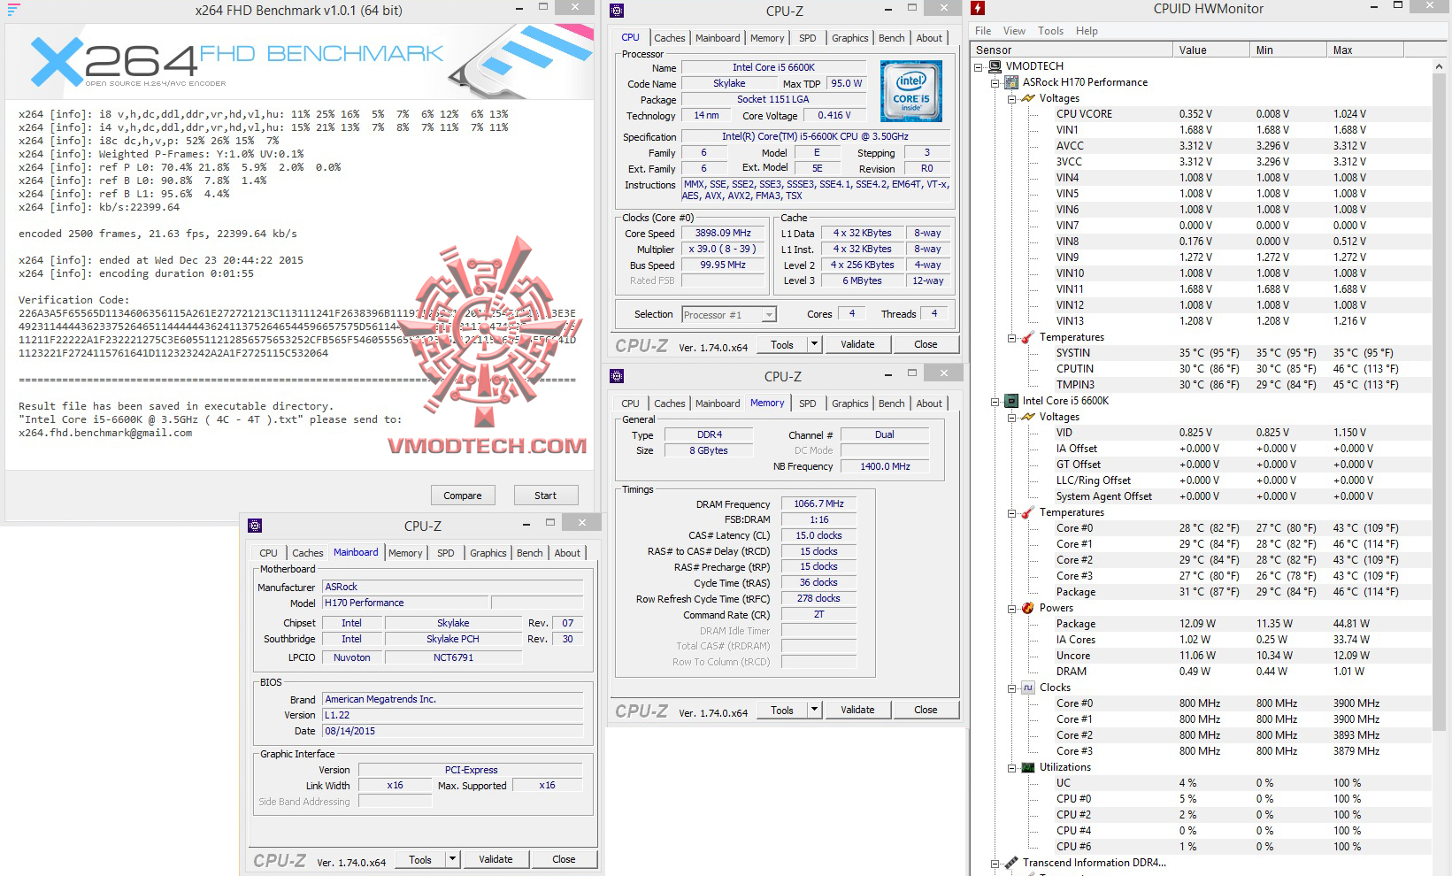Click the Sensor column header in HWMonitor

tap(1072, 50)
